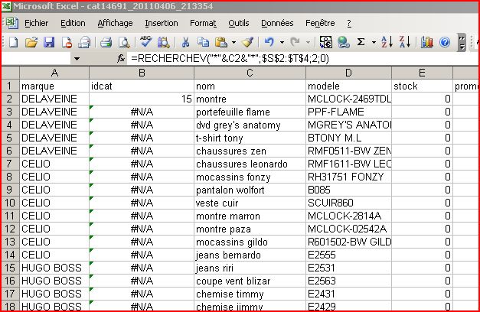Image resolution: width=480 pixels, height=312 pixels.
Task: Open Excel Help with the question mark icon
Action: [445, 42]
